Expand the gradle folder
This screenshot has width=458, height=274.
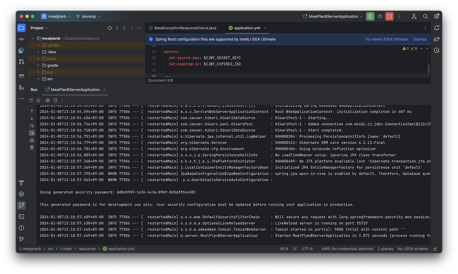point(38,65)
